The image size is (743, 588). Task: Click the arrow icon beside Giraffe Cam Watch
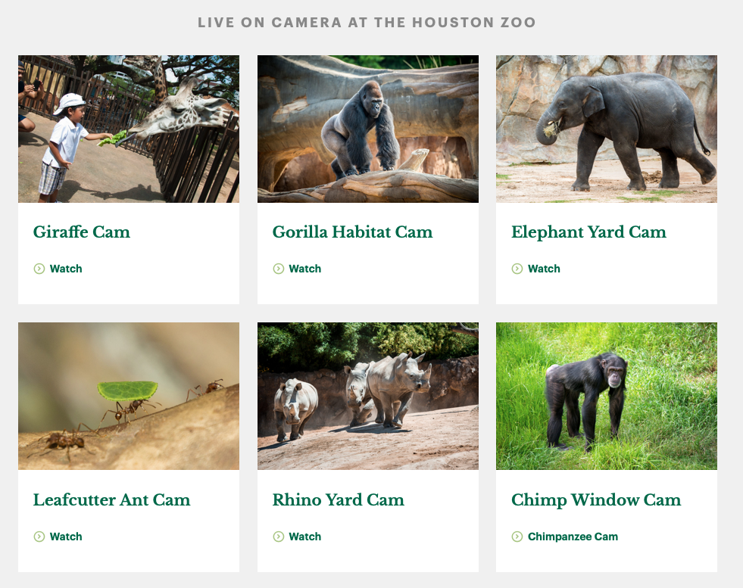pyautogui.click(x=39, y=269)
